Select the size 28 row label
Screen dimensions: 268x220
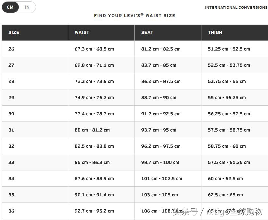click(11, 81)
